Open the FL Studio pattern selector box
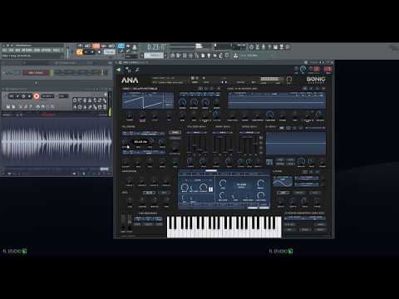The height and width of the screenshot is (299, 399). (x=153, y=56)
